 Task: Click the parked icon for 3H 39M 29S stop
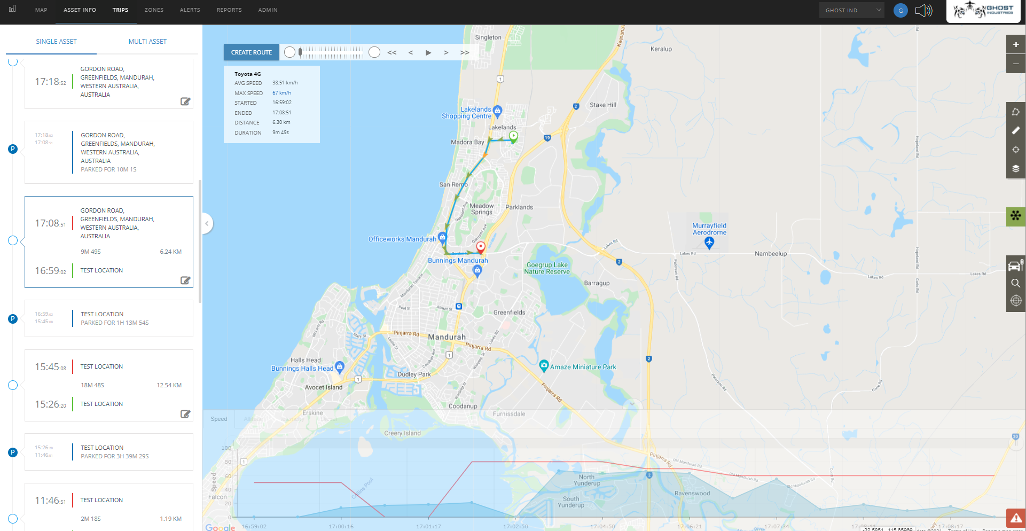pyautogui.click(x=13, y=452)
